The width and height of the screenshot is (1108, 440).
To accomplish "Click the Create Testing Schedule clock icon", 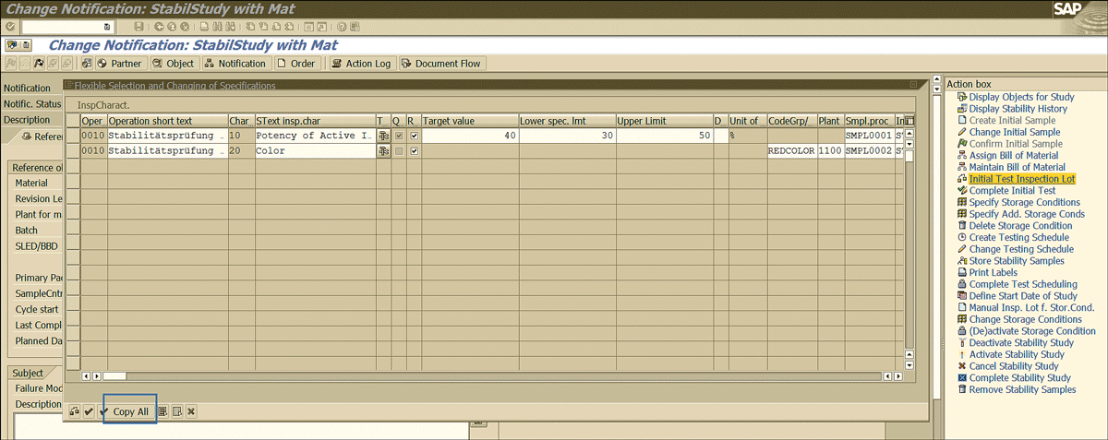I will (x=962, y=237).
